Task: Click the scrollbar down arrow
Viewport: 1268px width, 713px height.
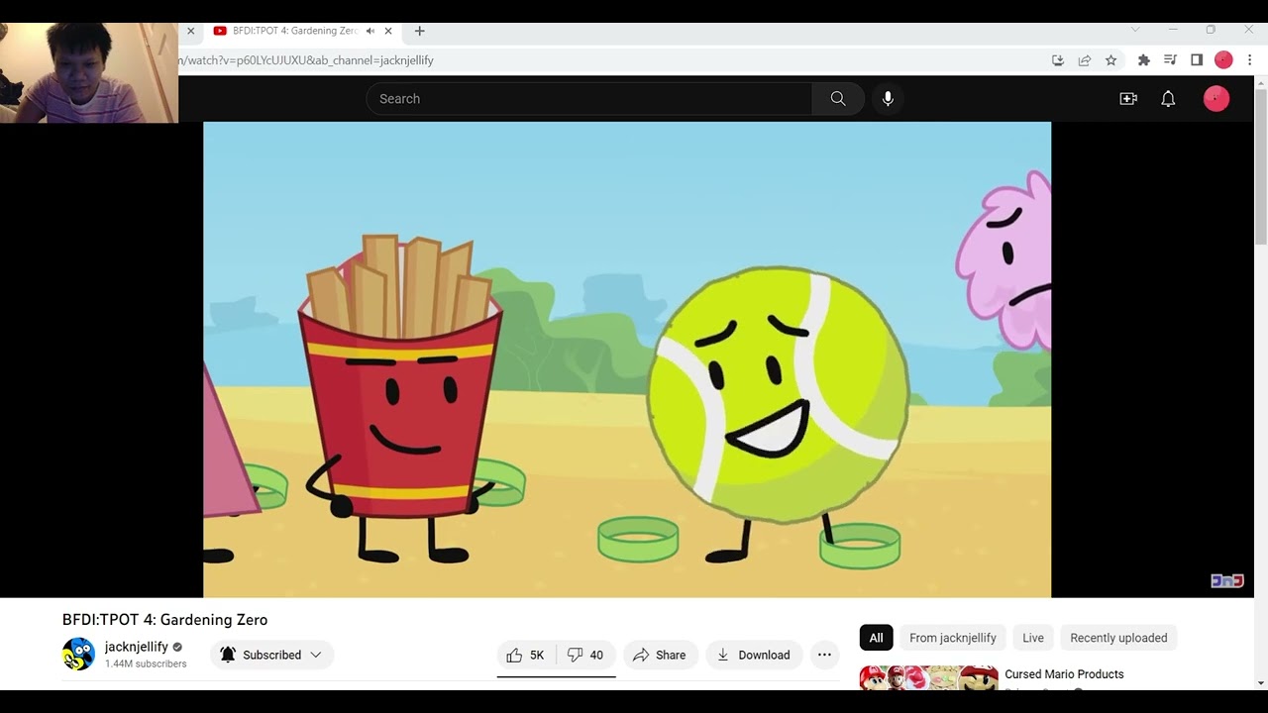Action: pyautogui.click(x=1261, y=682)
